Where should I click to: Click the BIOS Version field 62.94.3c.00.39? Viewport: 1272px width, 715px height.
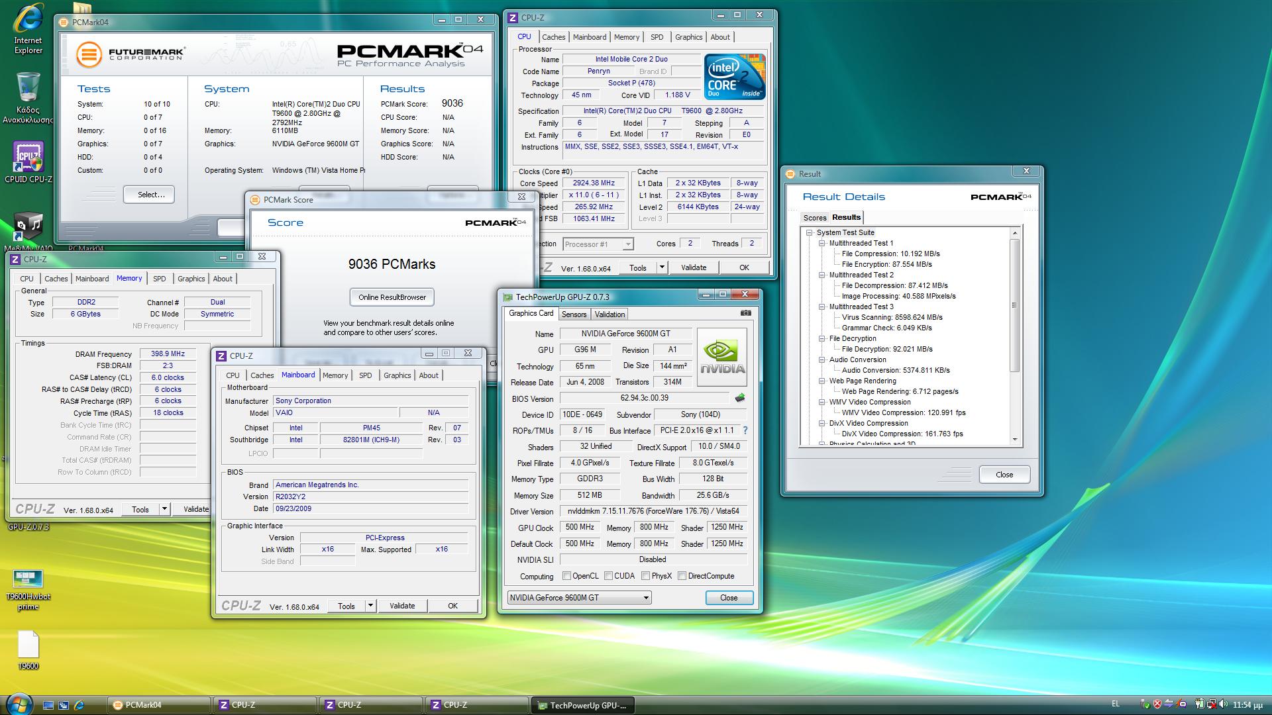tap(644, 398)
